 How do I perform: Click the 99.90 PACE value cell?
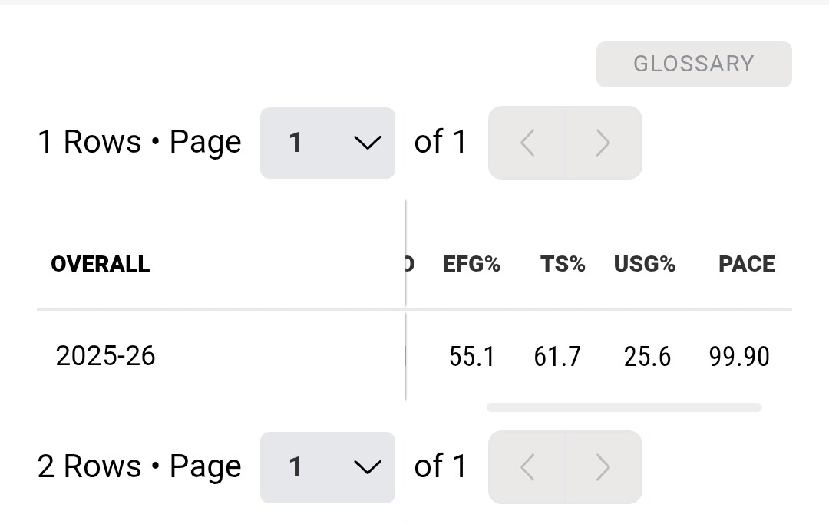coord(739,357)
